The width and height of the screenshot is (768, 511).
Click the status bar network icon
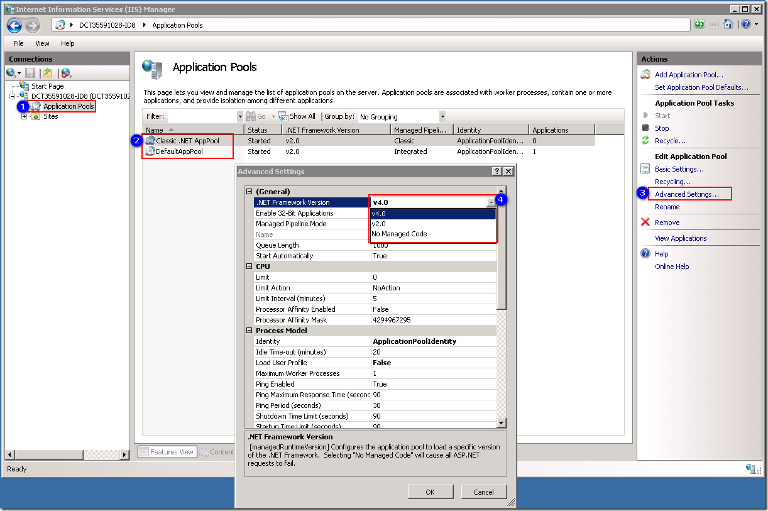[750, 468]
